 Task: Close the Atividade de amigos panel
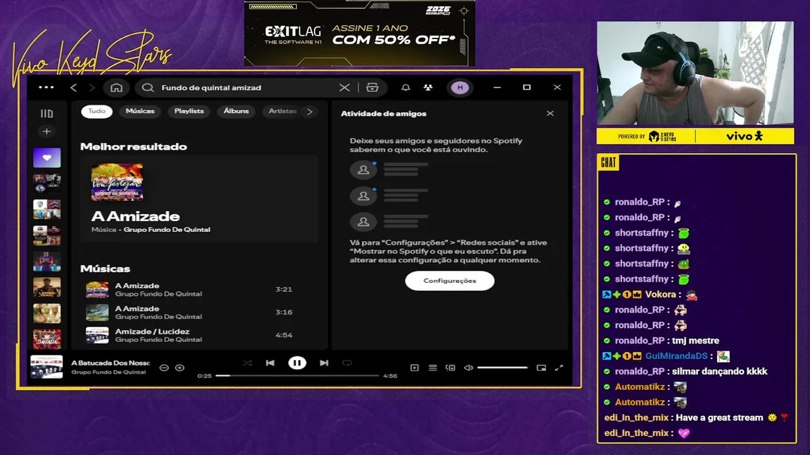click(550, 113)
